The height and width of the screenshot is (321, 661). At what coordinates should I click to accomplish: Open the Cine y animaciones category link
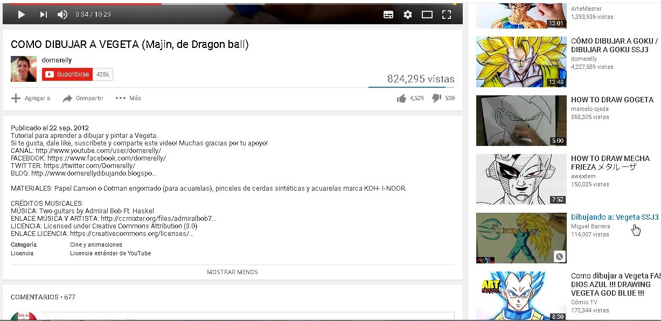pos(96,245)
